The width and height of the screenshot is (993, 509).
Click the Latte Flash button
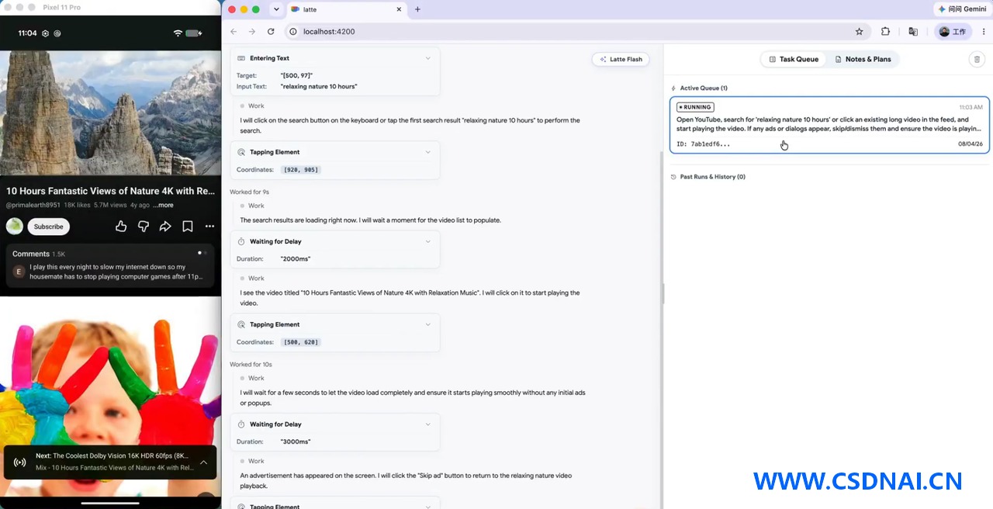[x=621, y=59]
